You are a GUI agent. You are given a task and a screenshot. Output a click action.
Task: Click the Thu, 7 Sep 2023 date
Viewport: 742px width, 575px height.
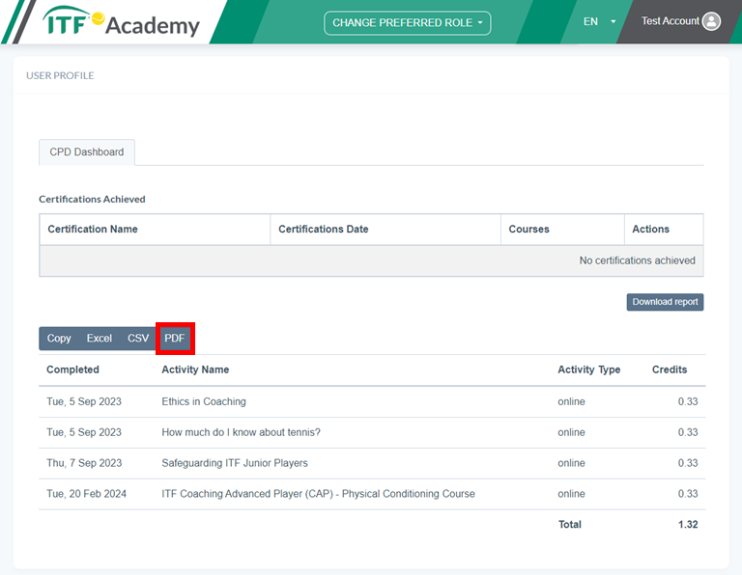[84, 463]
